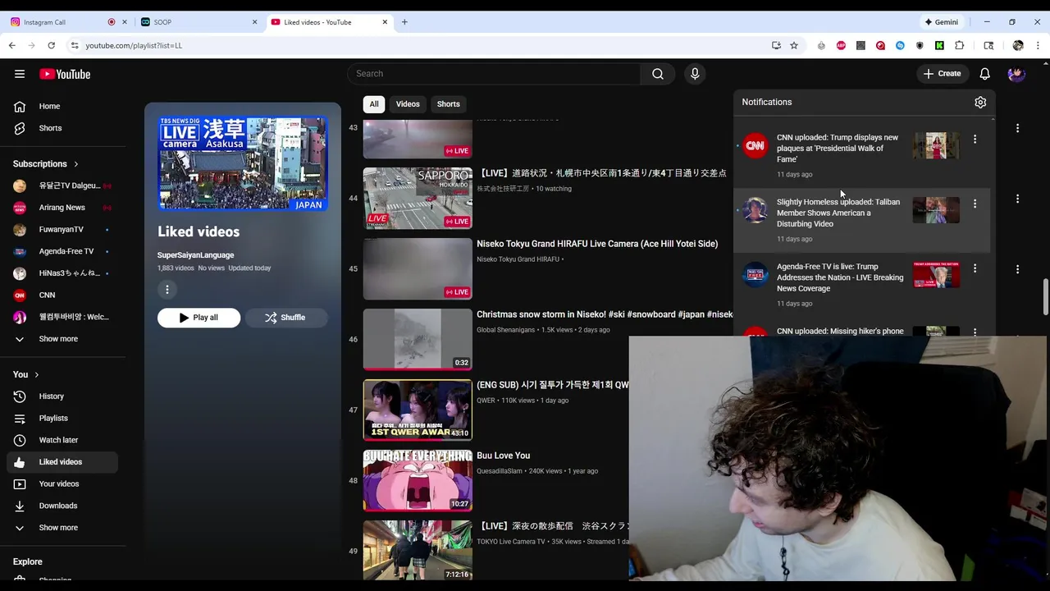Open Global Shenanigans channel link
The width and height of the screenshot is (1050, 591).
click(505, 330)
